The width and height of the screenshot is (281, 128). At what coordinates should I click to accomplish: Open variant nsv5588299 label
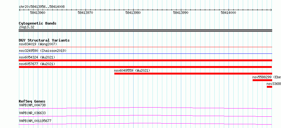[267, 77]
